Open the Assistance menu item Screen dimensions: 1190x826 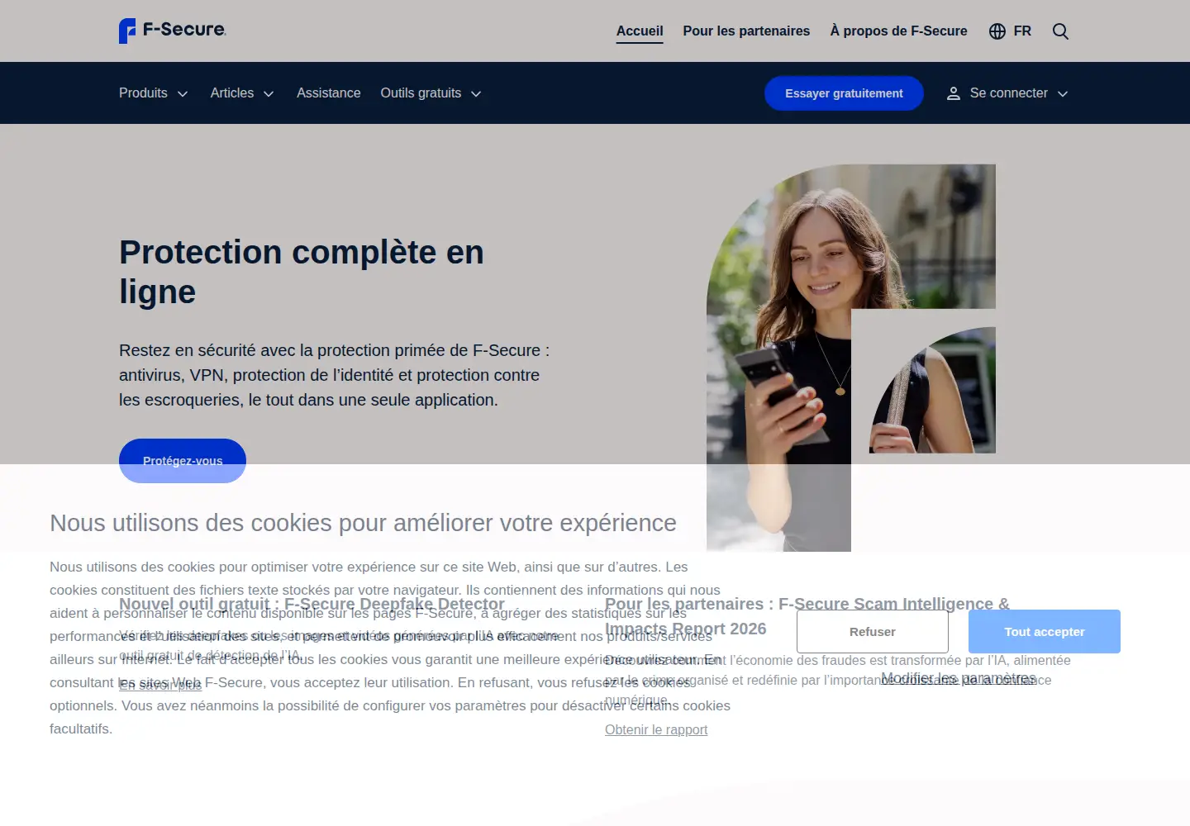click(x=329, y=93)
